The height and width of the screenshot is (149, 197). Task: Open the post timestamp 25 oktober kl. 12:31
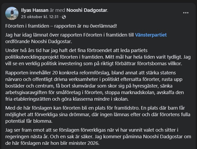(40, 17)
